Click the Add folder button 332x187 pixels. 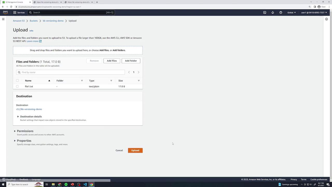(131, 61)
